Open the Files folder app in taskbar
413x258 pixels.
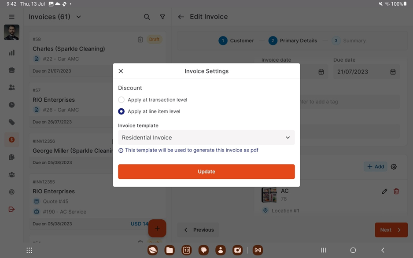click(170, 250)
